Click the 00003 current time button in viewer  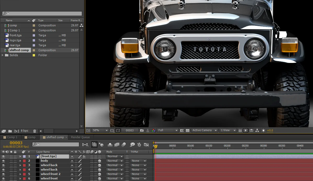[129, 130]
